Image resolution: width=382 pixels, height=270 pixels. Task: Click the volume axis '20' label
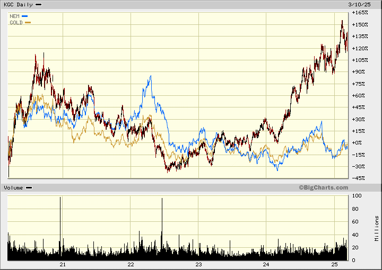click(x=355, y=248)
